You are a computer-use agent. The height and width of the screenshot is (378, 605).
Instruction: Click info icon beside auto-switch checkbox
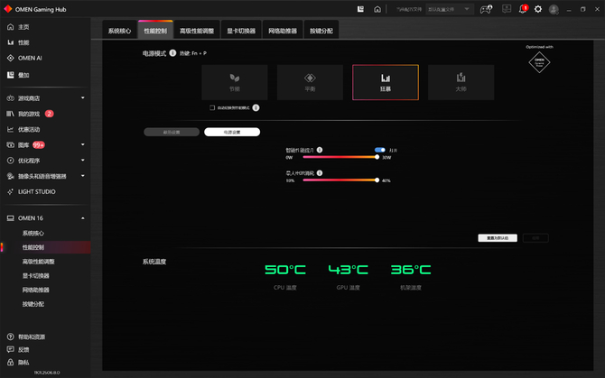256,107
